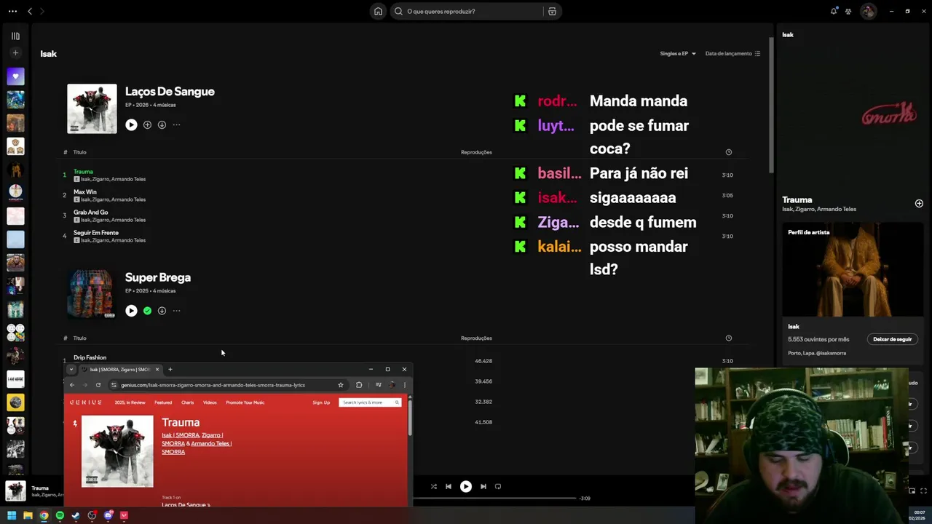Screen dimensions: 932x524
Task: Open Promote Your Music on Genius
Action: coord(245,402)
